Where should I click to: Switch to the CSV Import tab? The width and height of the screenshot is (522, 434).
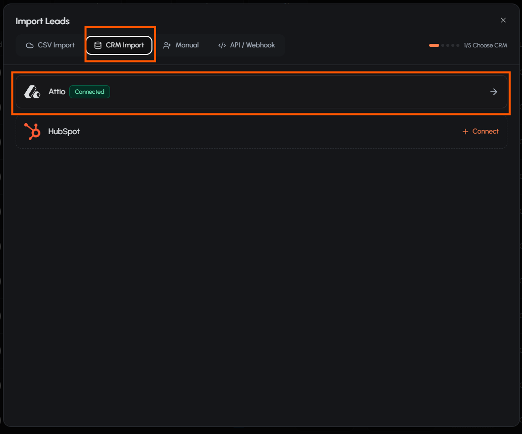(x=50, y=45)
